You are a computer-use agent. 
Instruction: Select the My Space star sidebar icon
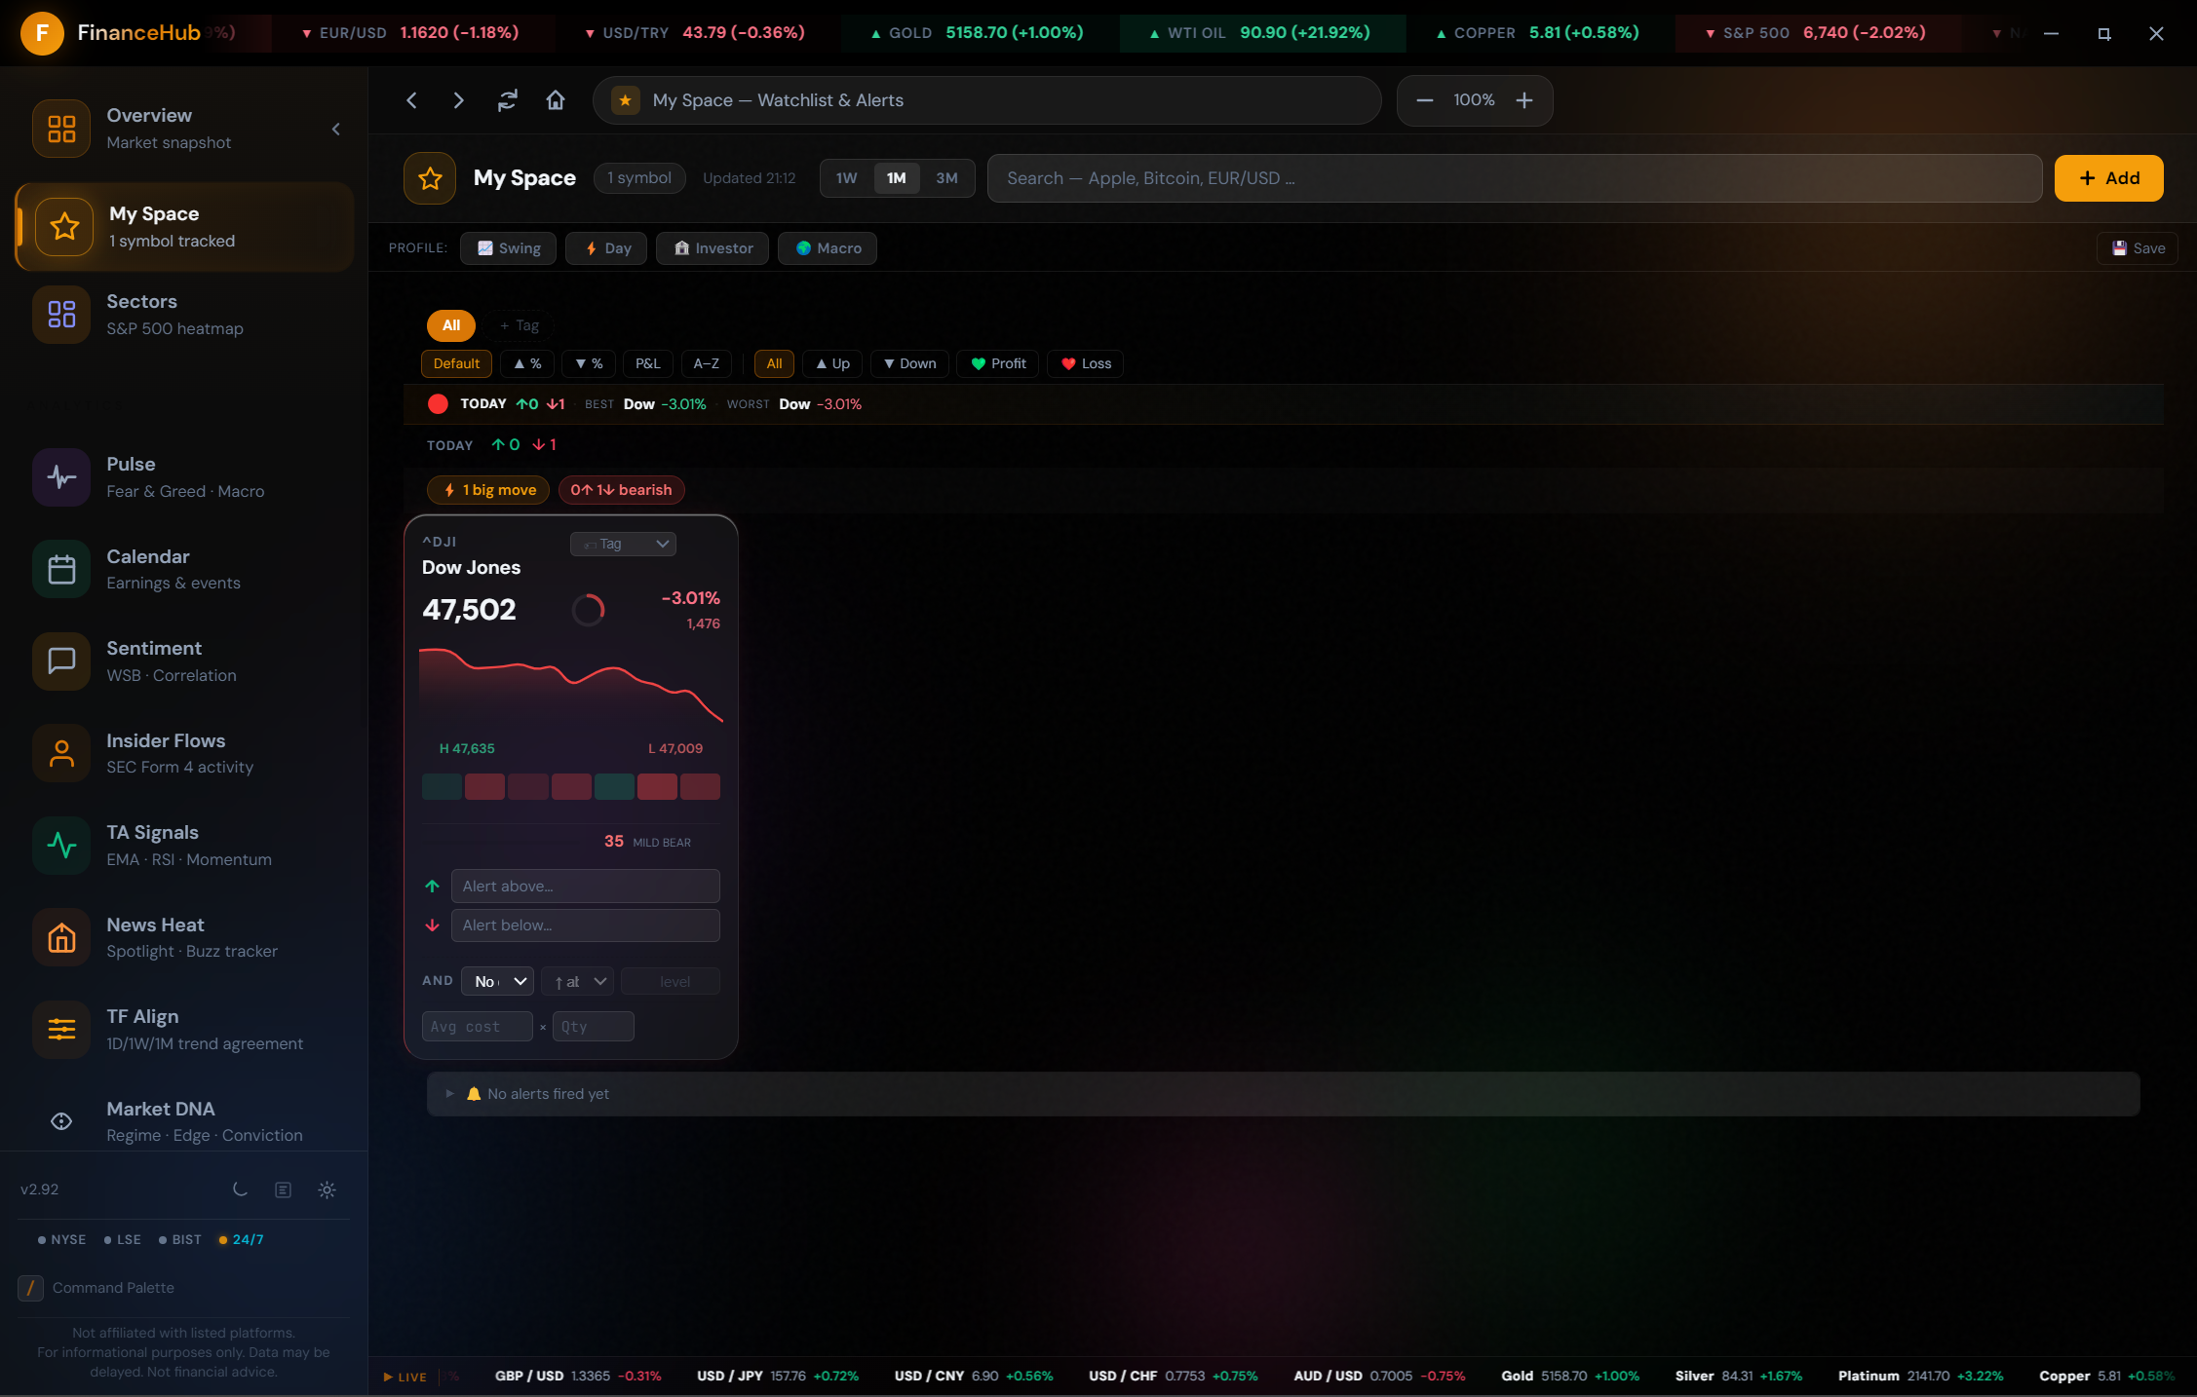click(64, 227)
